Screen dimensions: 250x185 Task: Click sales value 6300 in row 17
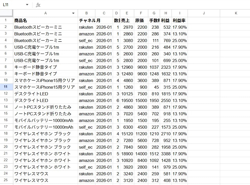127,127
